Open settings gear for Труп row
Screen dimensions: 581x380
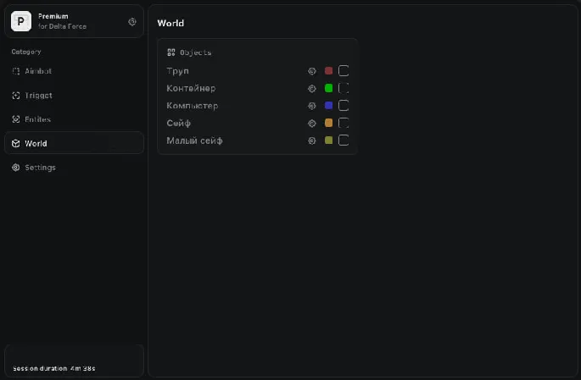[312, 71]
